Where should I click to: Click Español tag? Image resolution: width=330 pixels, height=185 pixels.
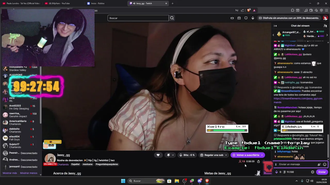click(x=75, y=164)
